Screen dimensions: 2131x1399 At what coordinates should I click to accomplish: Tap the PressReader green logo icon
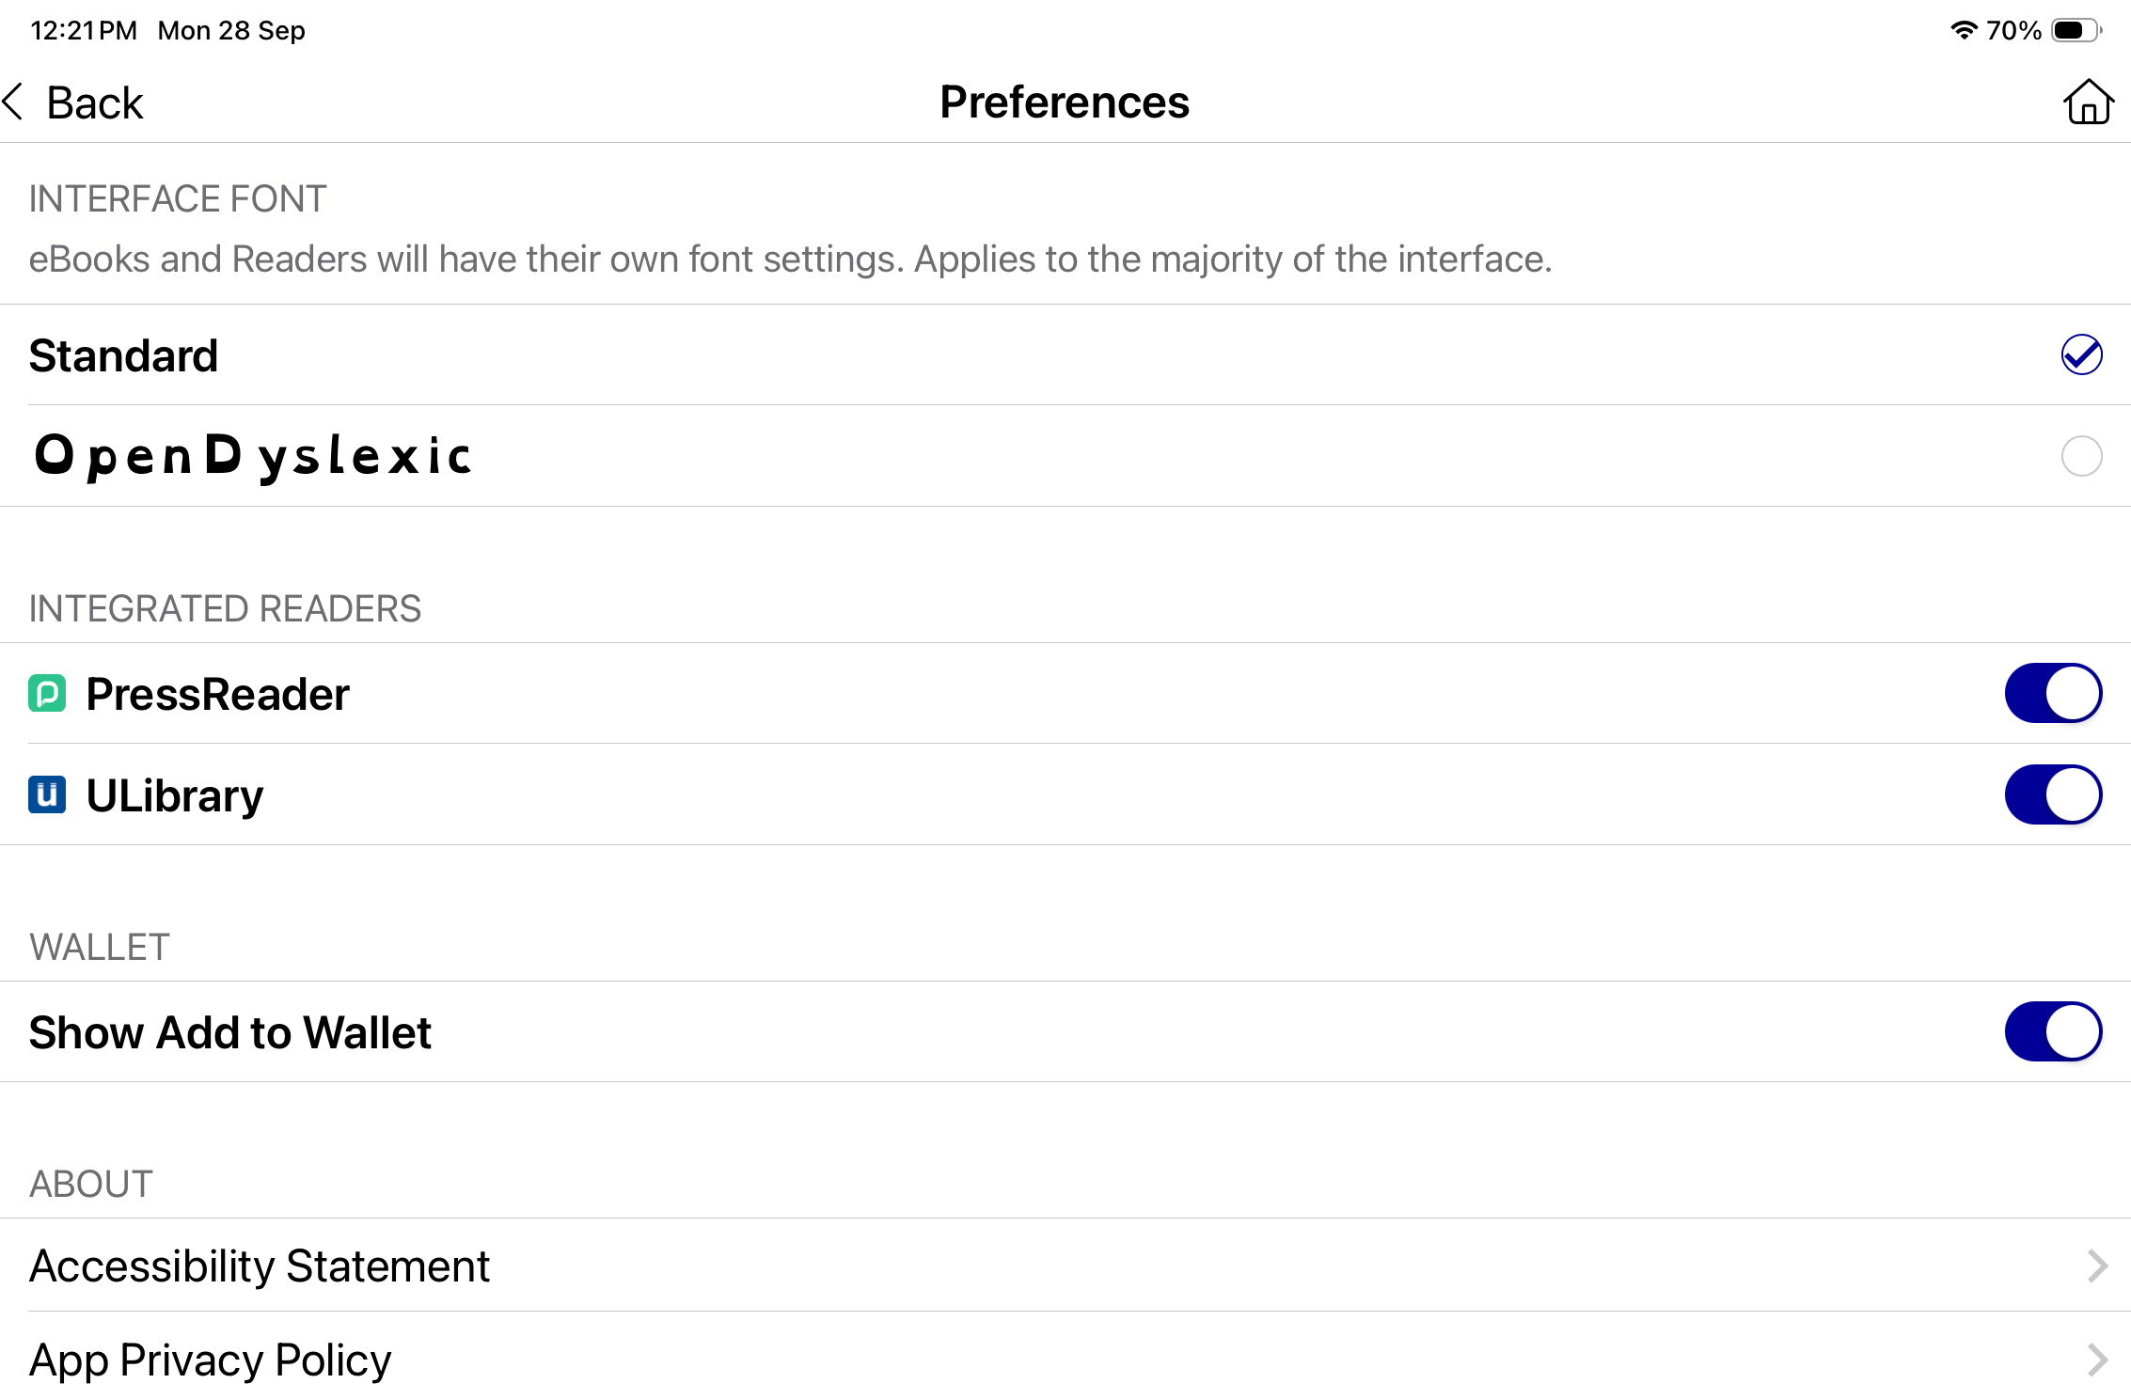pos(47,694)
